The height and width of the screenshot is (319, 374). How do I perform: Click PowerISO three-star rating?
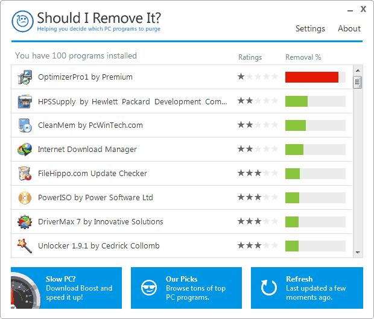[x=258, y=197]
